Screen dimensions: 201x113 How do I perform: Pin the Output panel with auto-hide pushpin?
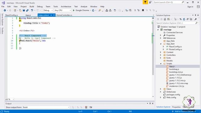pyautogui.click(x=150, y=103)
